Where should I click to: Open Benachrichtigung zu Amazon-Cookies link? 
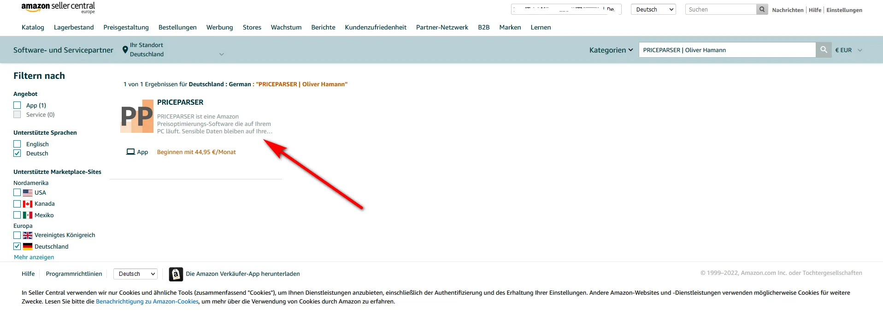click(x=147, y=302)
